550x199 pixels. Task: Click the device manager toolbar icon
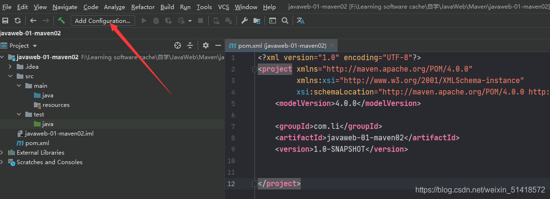pyautogui.click(x=217, y=21)
